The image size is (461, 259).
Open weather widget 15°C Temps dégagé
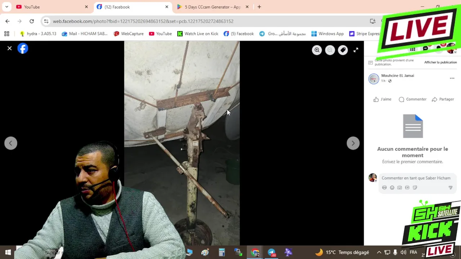tap(342, 253)
